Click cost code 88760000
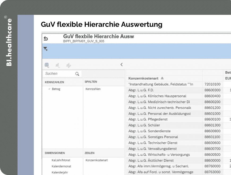 (212, 166)
